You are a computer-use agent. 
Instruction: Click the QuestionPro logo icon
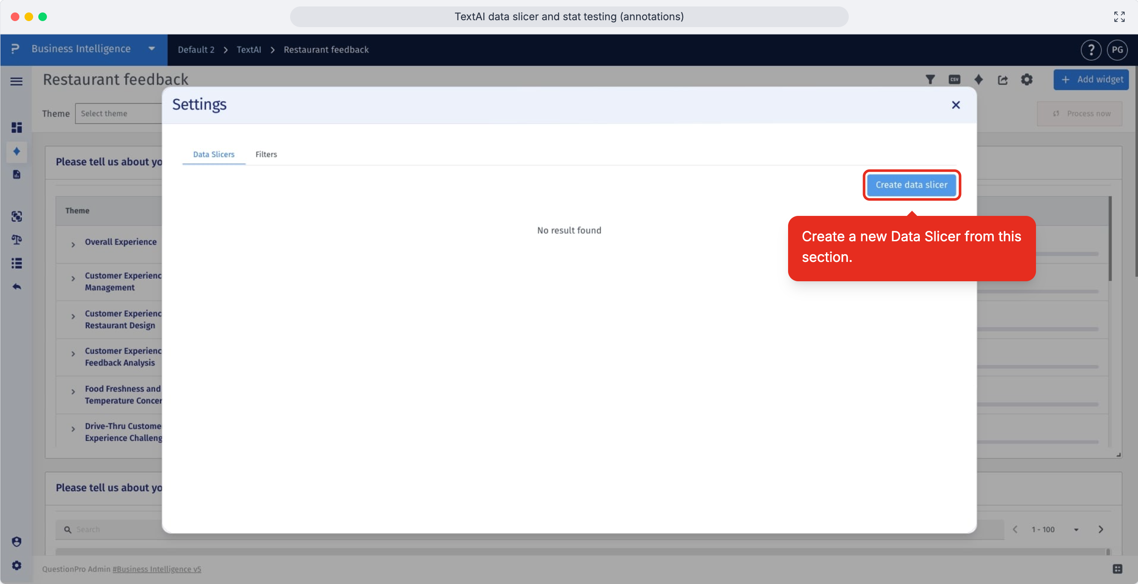(x=15, y=49)
